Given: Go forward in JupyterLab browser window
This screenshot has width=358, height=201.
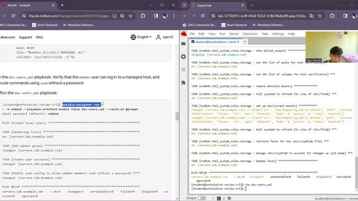Looking at the screenshot, I should 194,16.
